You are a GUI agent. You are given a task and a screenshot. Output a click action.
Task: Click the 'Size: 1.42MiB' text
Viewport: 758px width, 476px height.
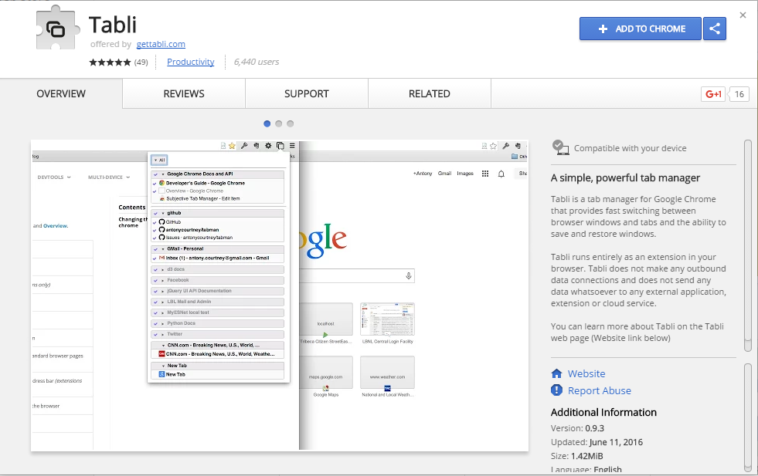(x=576, y=456)
